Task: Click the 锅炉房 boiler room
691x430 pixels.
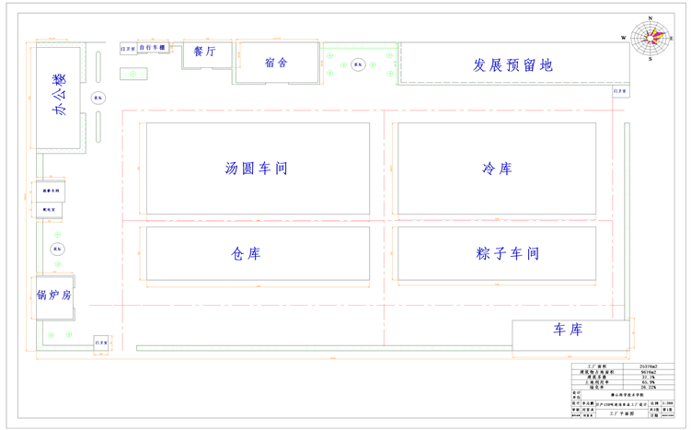Action: click(x=54, y=296)
